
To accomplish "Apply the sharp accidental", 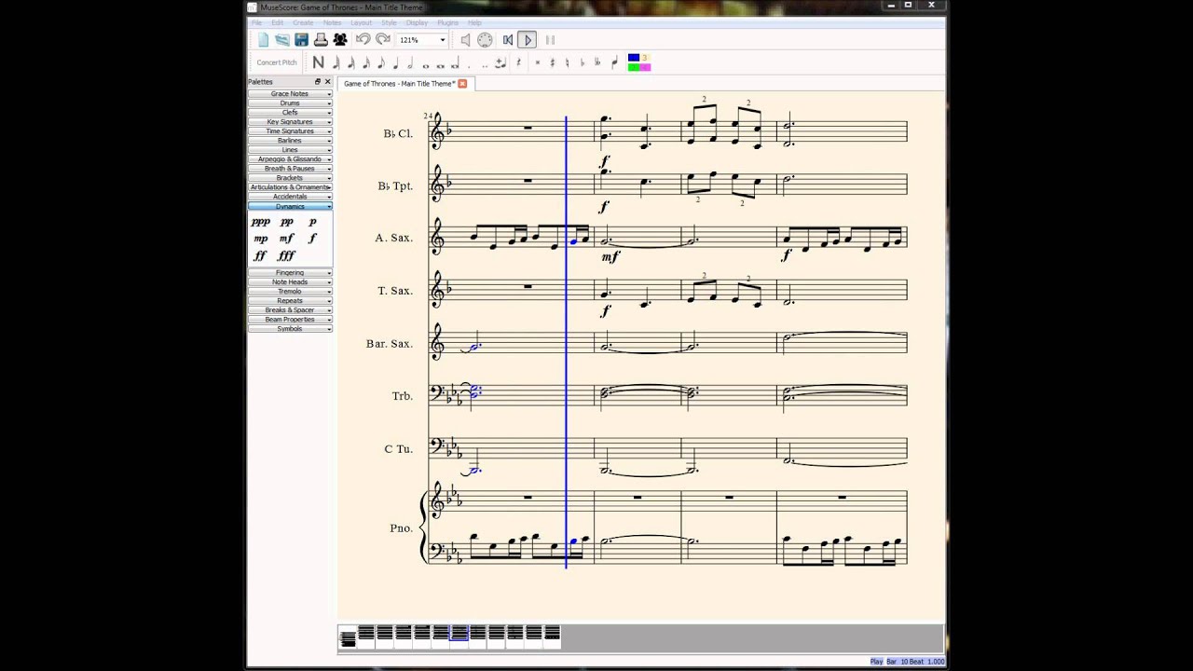I will (553, 63).
